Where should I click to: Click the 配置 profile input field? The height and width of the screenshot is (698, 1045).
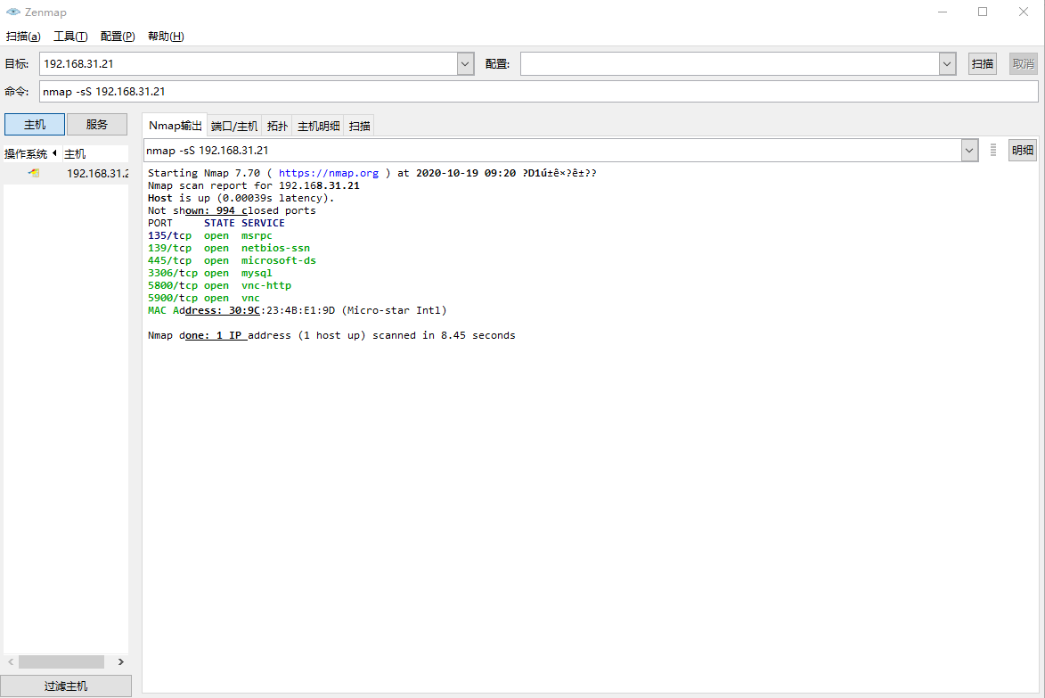(x=730, y=64)
